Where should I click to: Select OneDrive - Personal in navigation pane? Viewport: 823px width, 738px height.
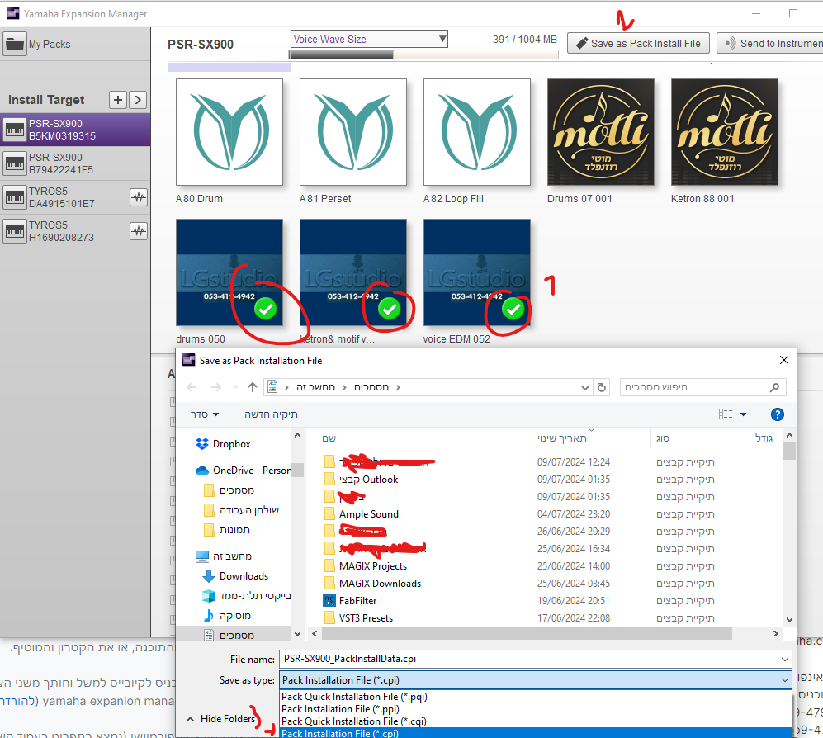click(x=243, y=471)
